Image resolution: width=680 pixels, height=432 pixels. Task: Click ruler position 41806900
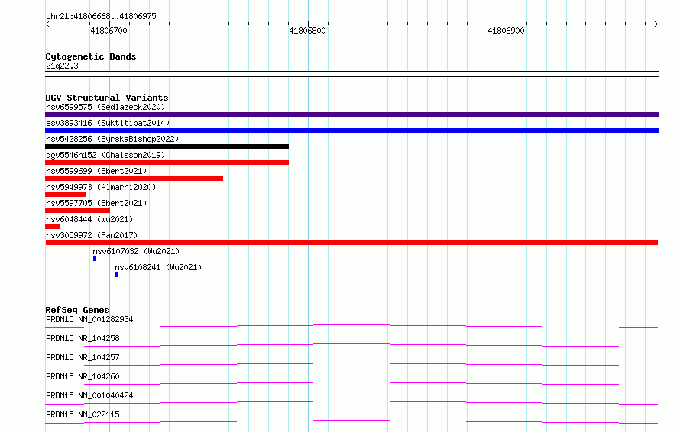pos(506,31)
